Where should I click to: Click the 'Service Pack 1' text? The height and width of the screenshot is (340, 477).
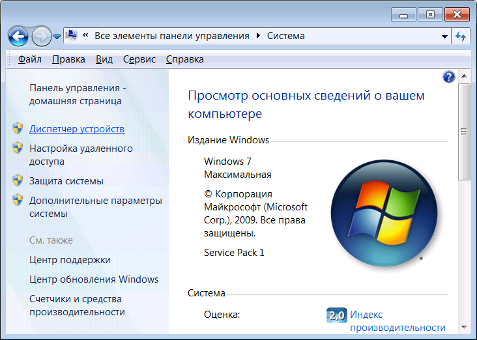click(x=234, y=253)
